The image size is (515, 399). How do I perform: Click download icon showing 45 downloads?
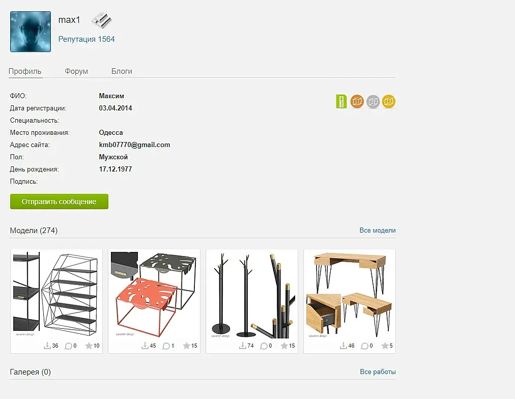(145, 346)
